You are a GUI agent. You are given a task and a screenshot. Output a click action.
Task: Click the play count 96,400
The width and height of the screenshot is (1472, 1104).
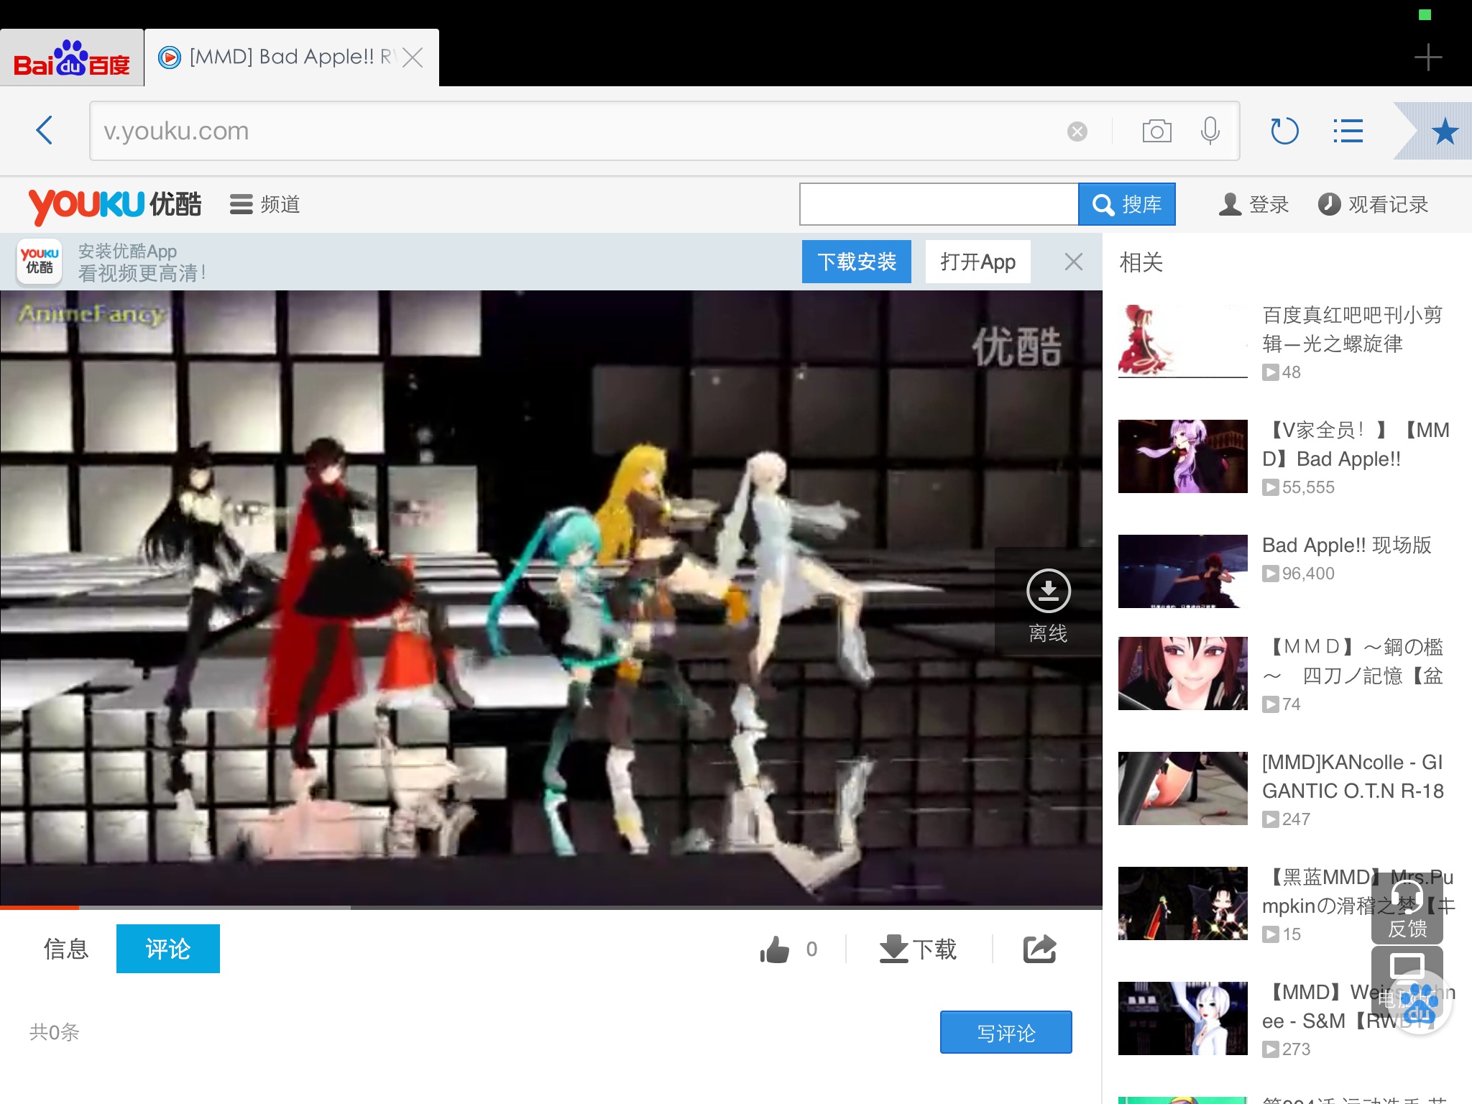pos(1307,574)
